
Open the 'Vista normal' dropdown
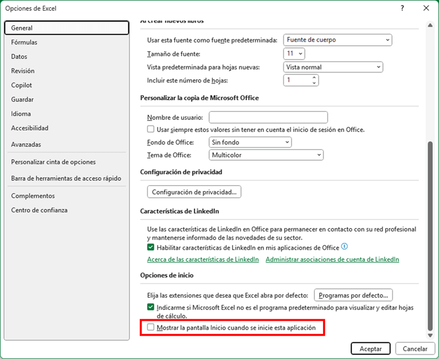(333, 67)
